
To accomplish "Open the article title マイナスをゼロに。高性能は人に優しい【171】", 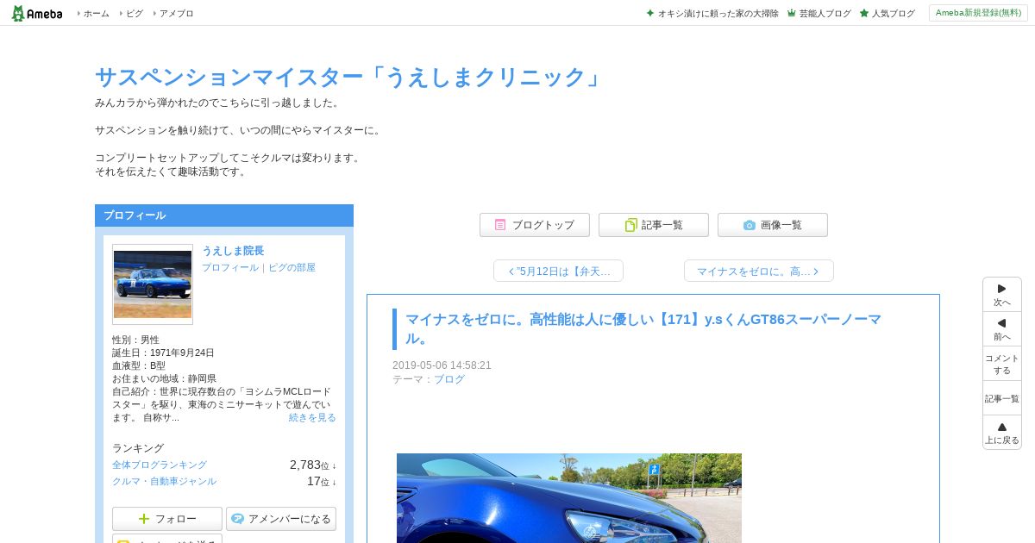I will 643,328.
